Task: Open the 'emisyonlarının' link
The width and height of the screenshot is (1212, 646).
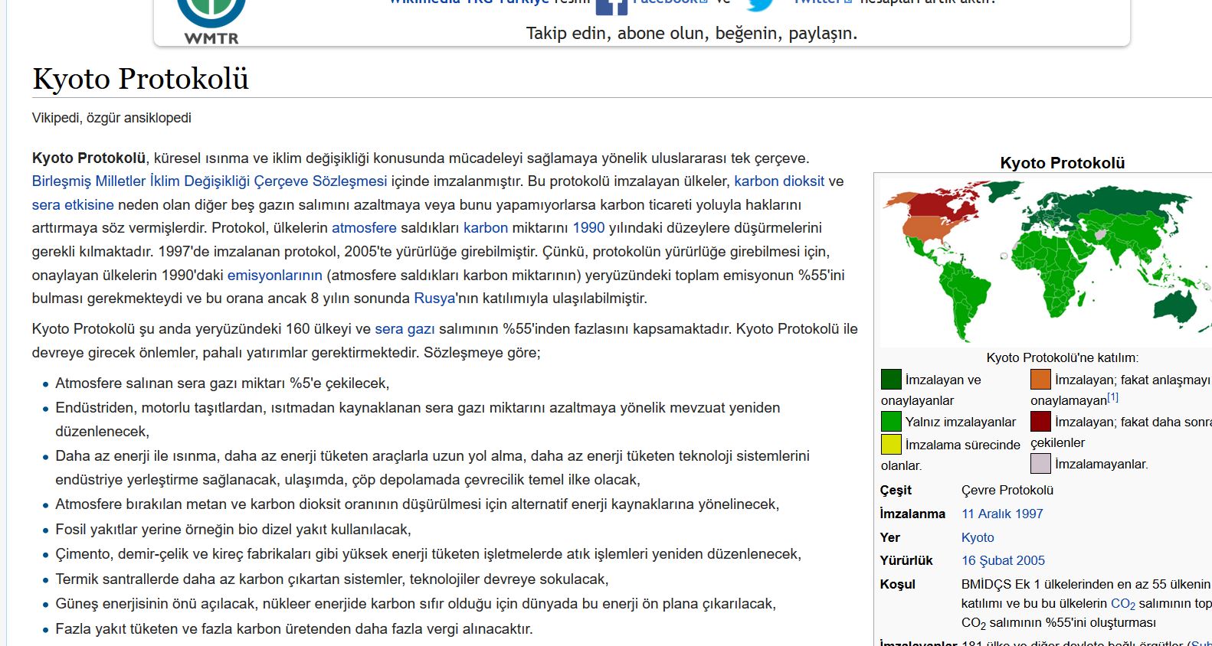Action: [x=275, y=276]
